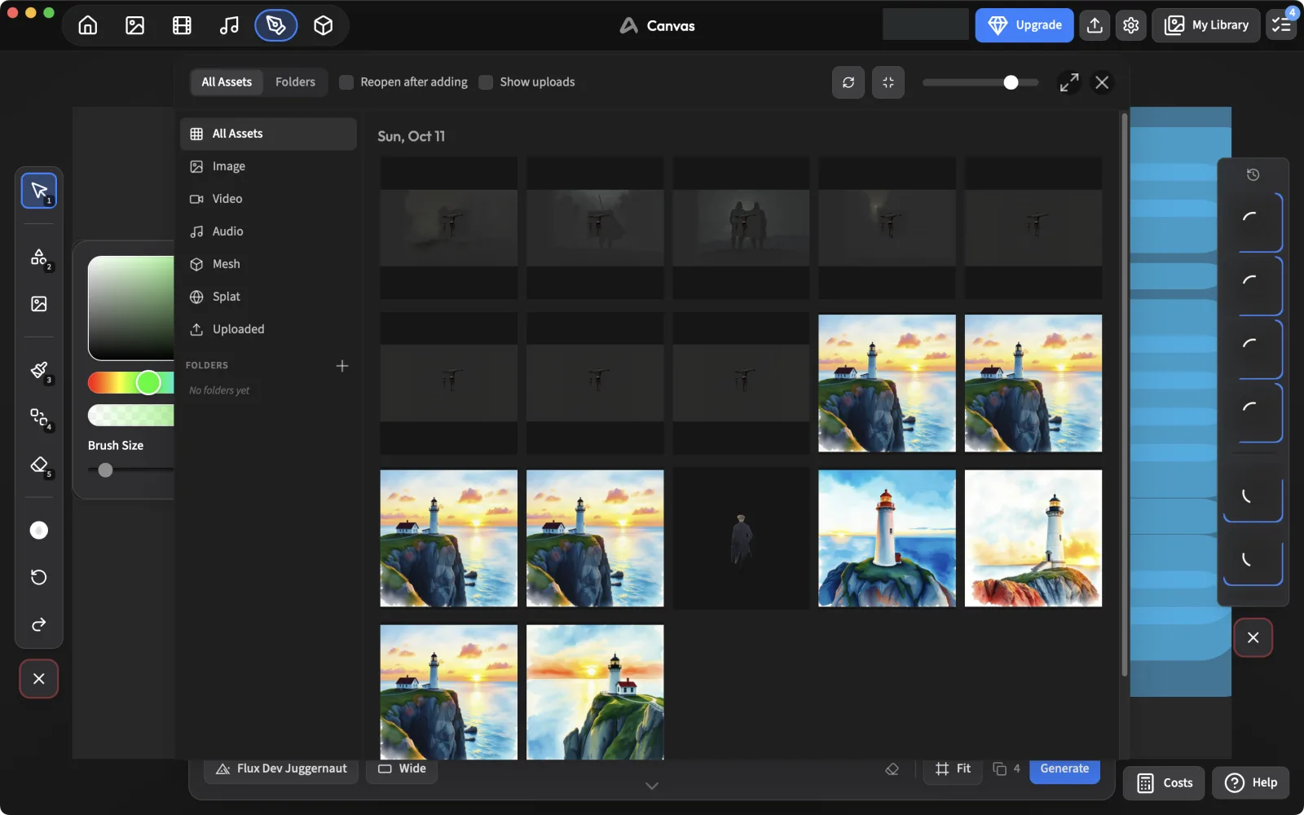Click the Undo arrow in left toolbar
Viewport: 1304px width, 815px height.
coord(39,577)
